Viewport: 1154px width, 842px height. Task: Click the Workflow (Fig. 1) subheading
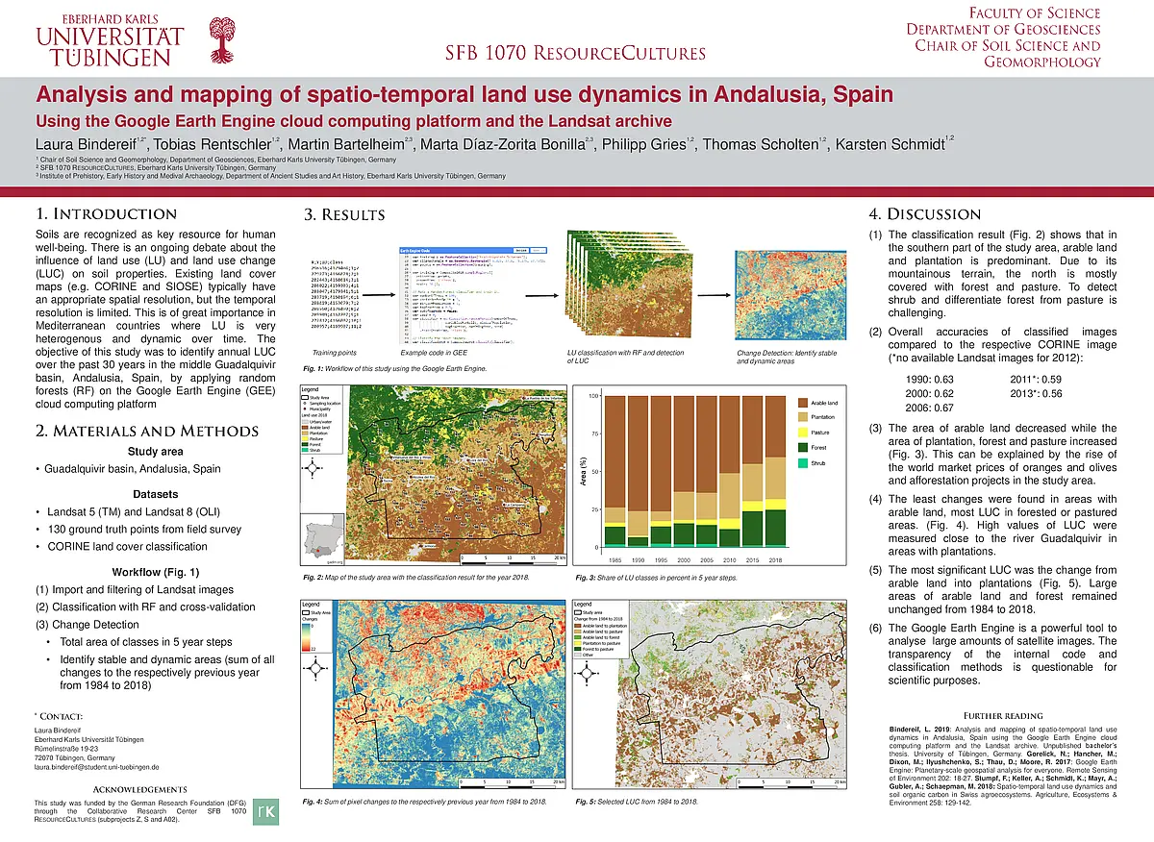(156, 574)
